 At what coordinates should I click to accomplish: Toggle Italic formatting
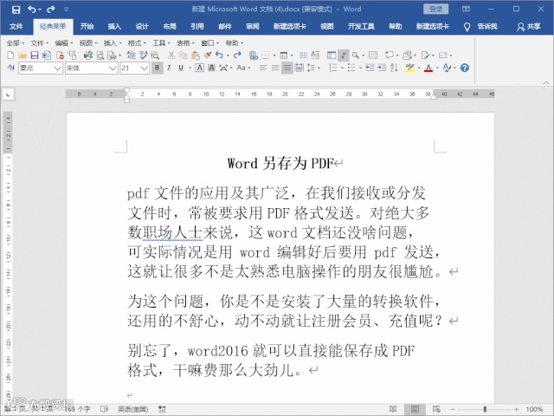[x=169, y=68]
